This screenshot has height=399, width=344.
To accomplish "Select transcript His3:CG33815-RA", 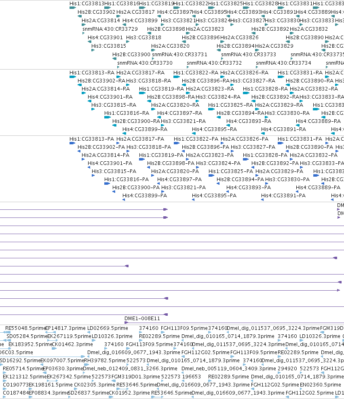I will tap(114, 105).
